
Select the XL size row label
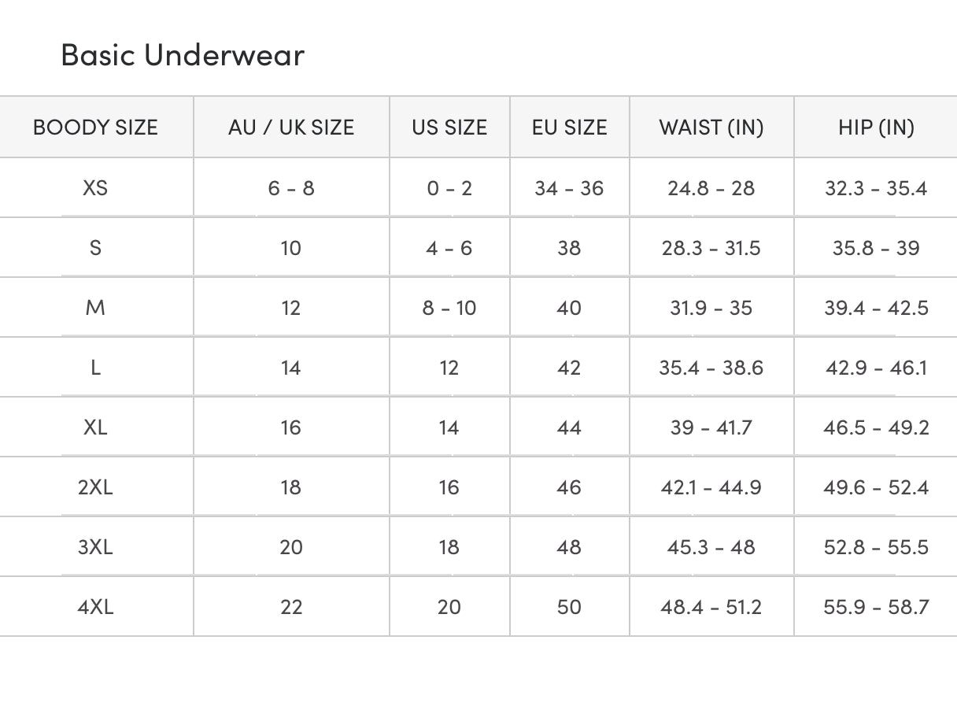click(95, 427)
